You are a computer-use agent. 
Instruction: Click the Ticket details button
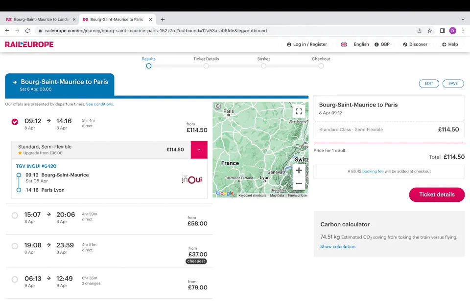pyautogui.click(x=437, y=195)
